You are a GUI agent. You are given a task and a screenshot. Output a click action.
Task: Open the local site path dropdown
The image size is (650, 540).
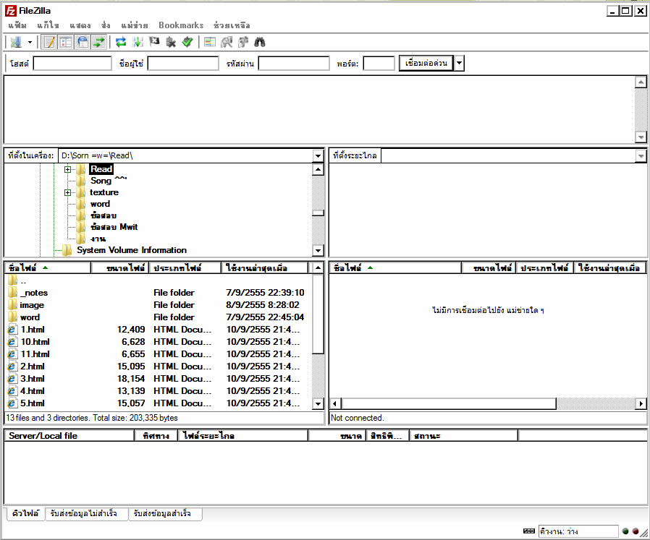(318, 155)
